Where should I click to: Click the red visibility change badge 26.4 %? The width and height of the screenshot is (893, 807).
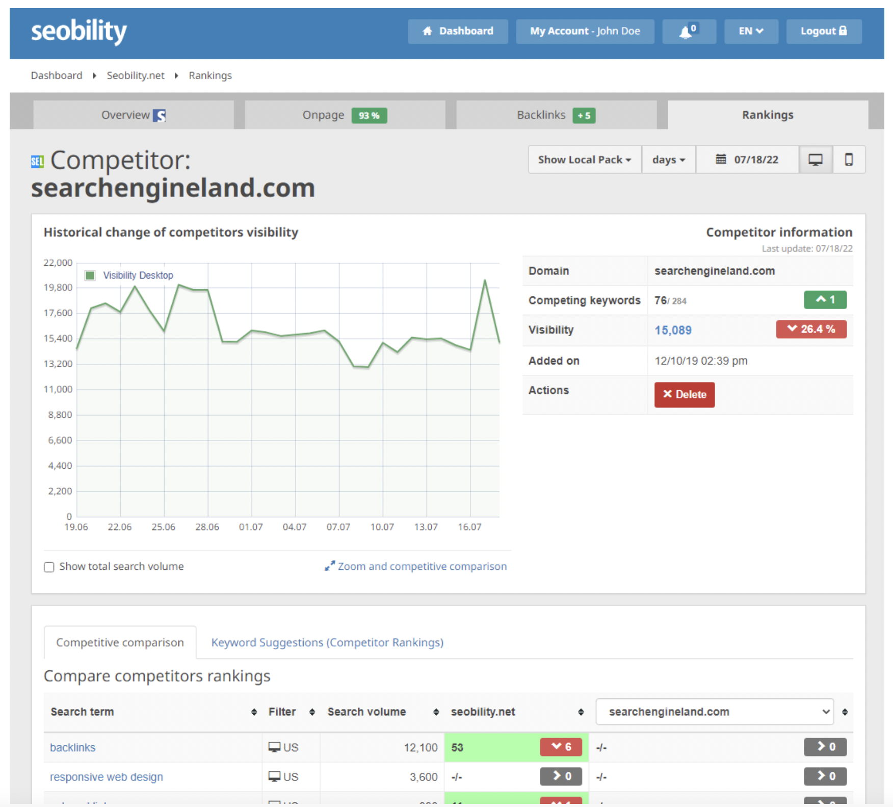coord(811,329)
